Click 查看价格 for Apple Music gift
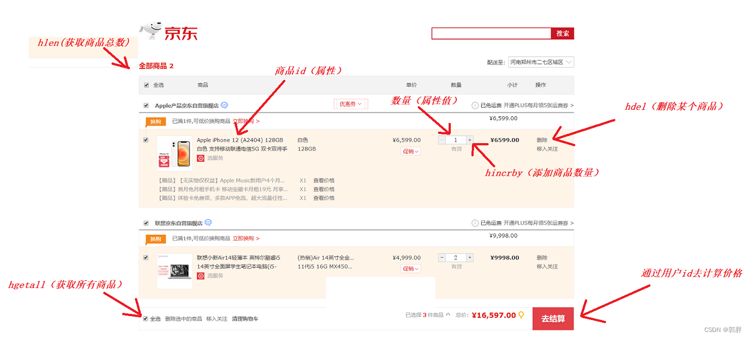Viewport: 750px width, 338px height. pos(324,181)
